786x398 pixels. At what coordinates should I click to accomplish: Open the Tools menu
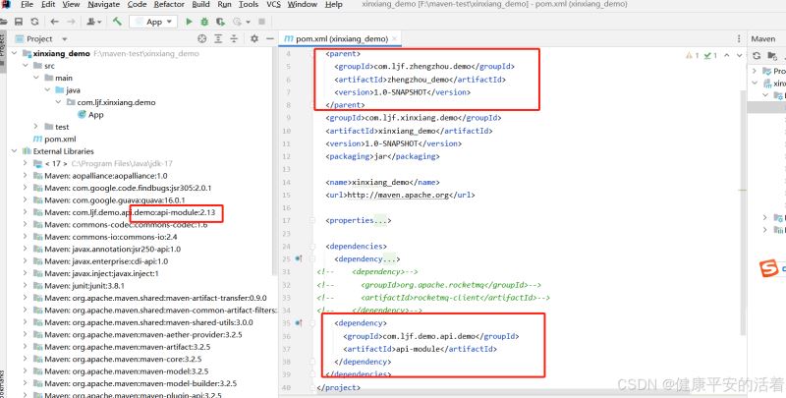coord(249,5)
